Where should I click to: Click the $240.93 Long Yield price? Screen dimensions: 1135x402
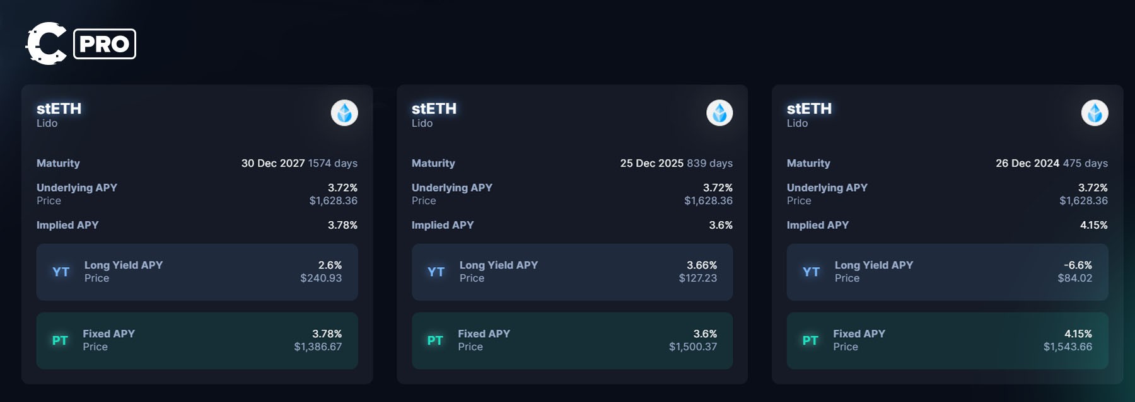click(321, 278)
